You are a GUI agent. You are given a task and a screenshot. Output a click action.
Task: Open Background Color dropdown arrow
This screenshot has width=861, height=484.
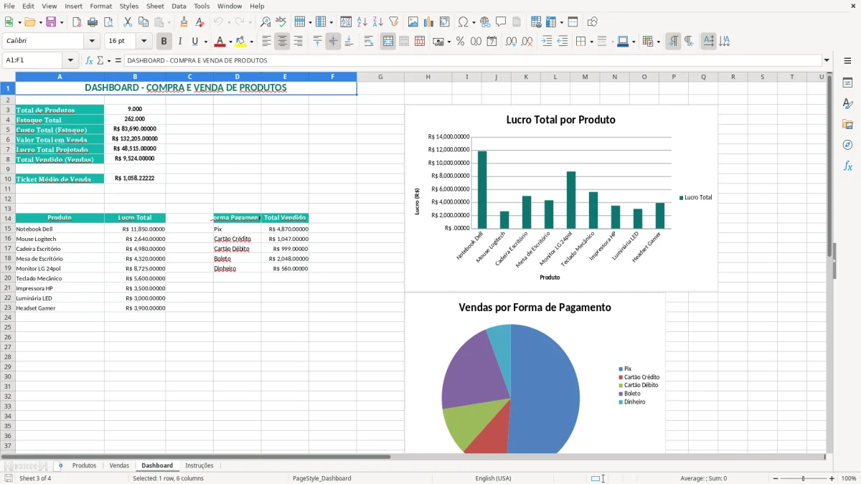[x=251, y=42]
